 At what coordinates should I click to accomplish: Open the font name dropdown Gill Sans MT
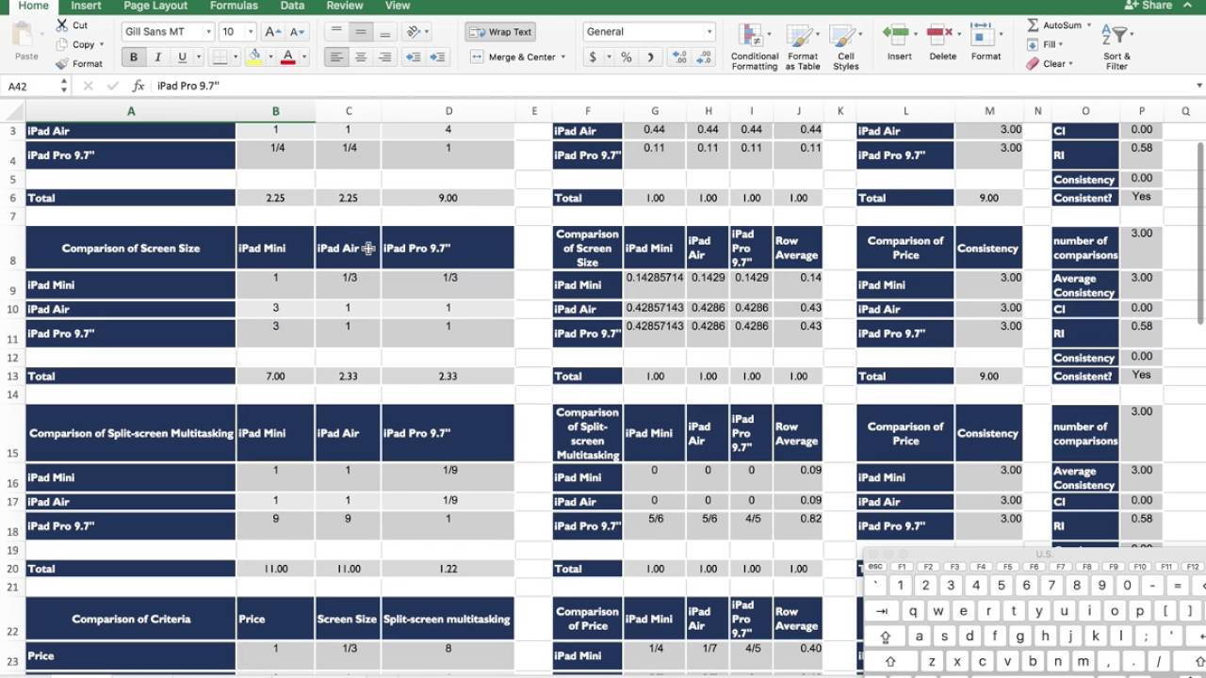click(209, 32)
